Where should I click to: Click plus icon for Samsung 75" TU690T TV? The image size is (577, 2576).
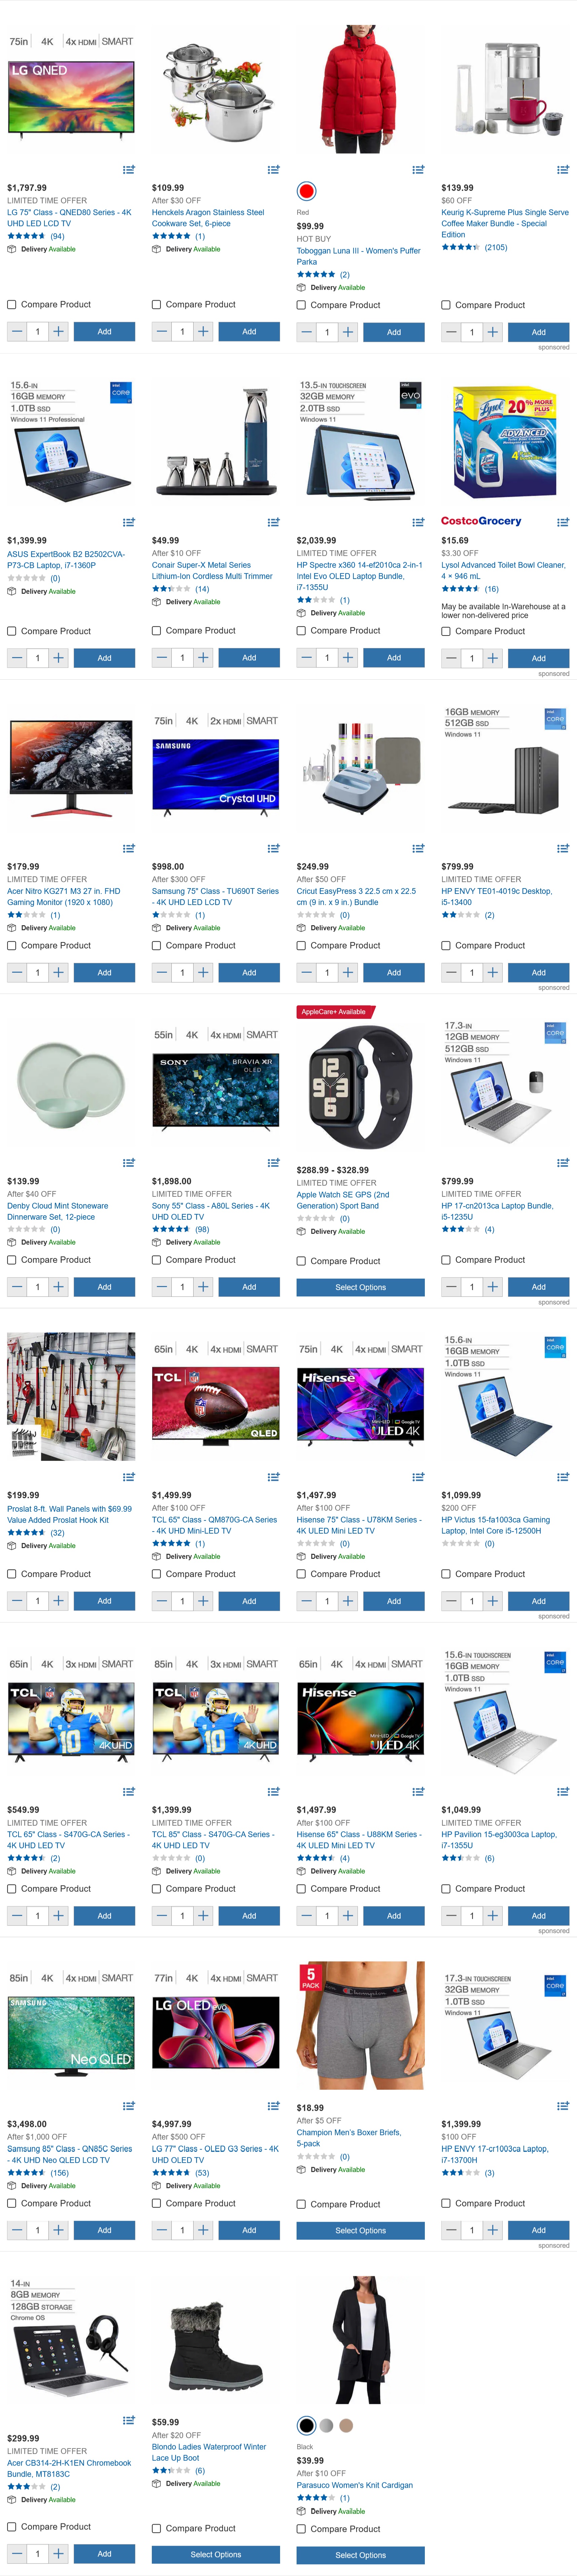[203, 972]
